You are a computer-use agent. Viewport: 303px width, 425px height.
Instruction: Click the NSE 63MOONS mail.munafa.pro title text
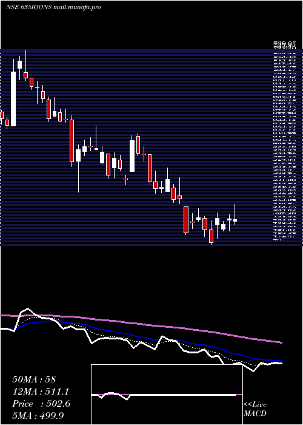(53, 7)
